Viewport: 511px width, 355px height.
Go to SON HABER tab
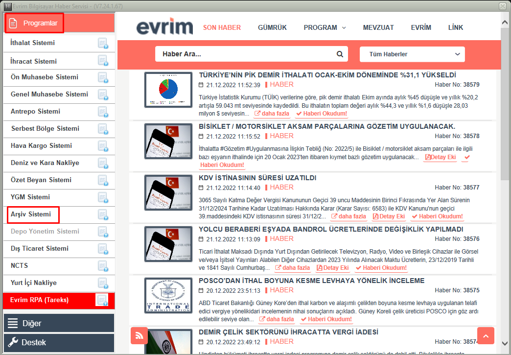tap(222, 28)
